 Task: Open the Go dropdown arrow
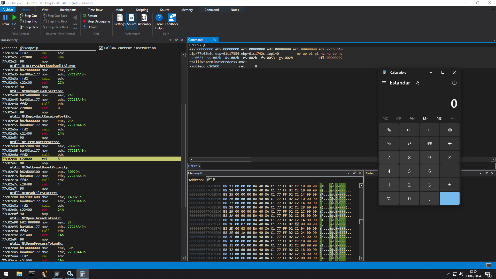tap(14, 28)
